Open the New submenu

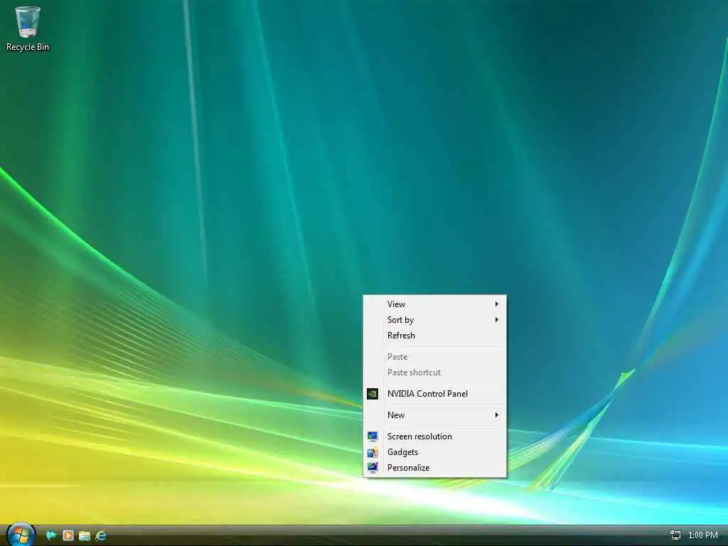434,415
